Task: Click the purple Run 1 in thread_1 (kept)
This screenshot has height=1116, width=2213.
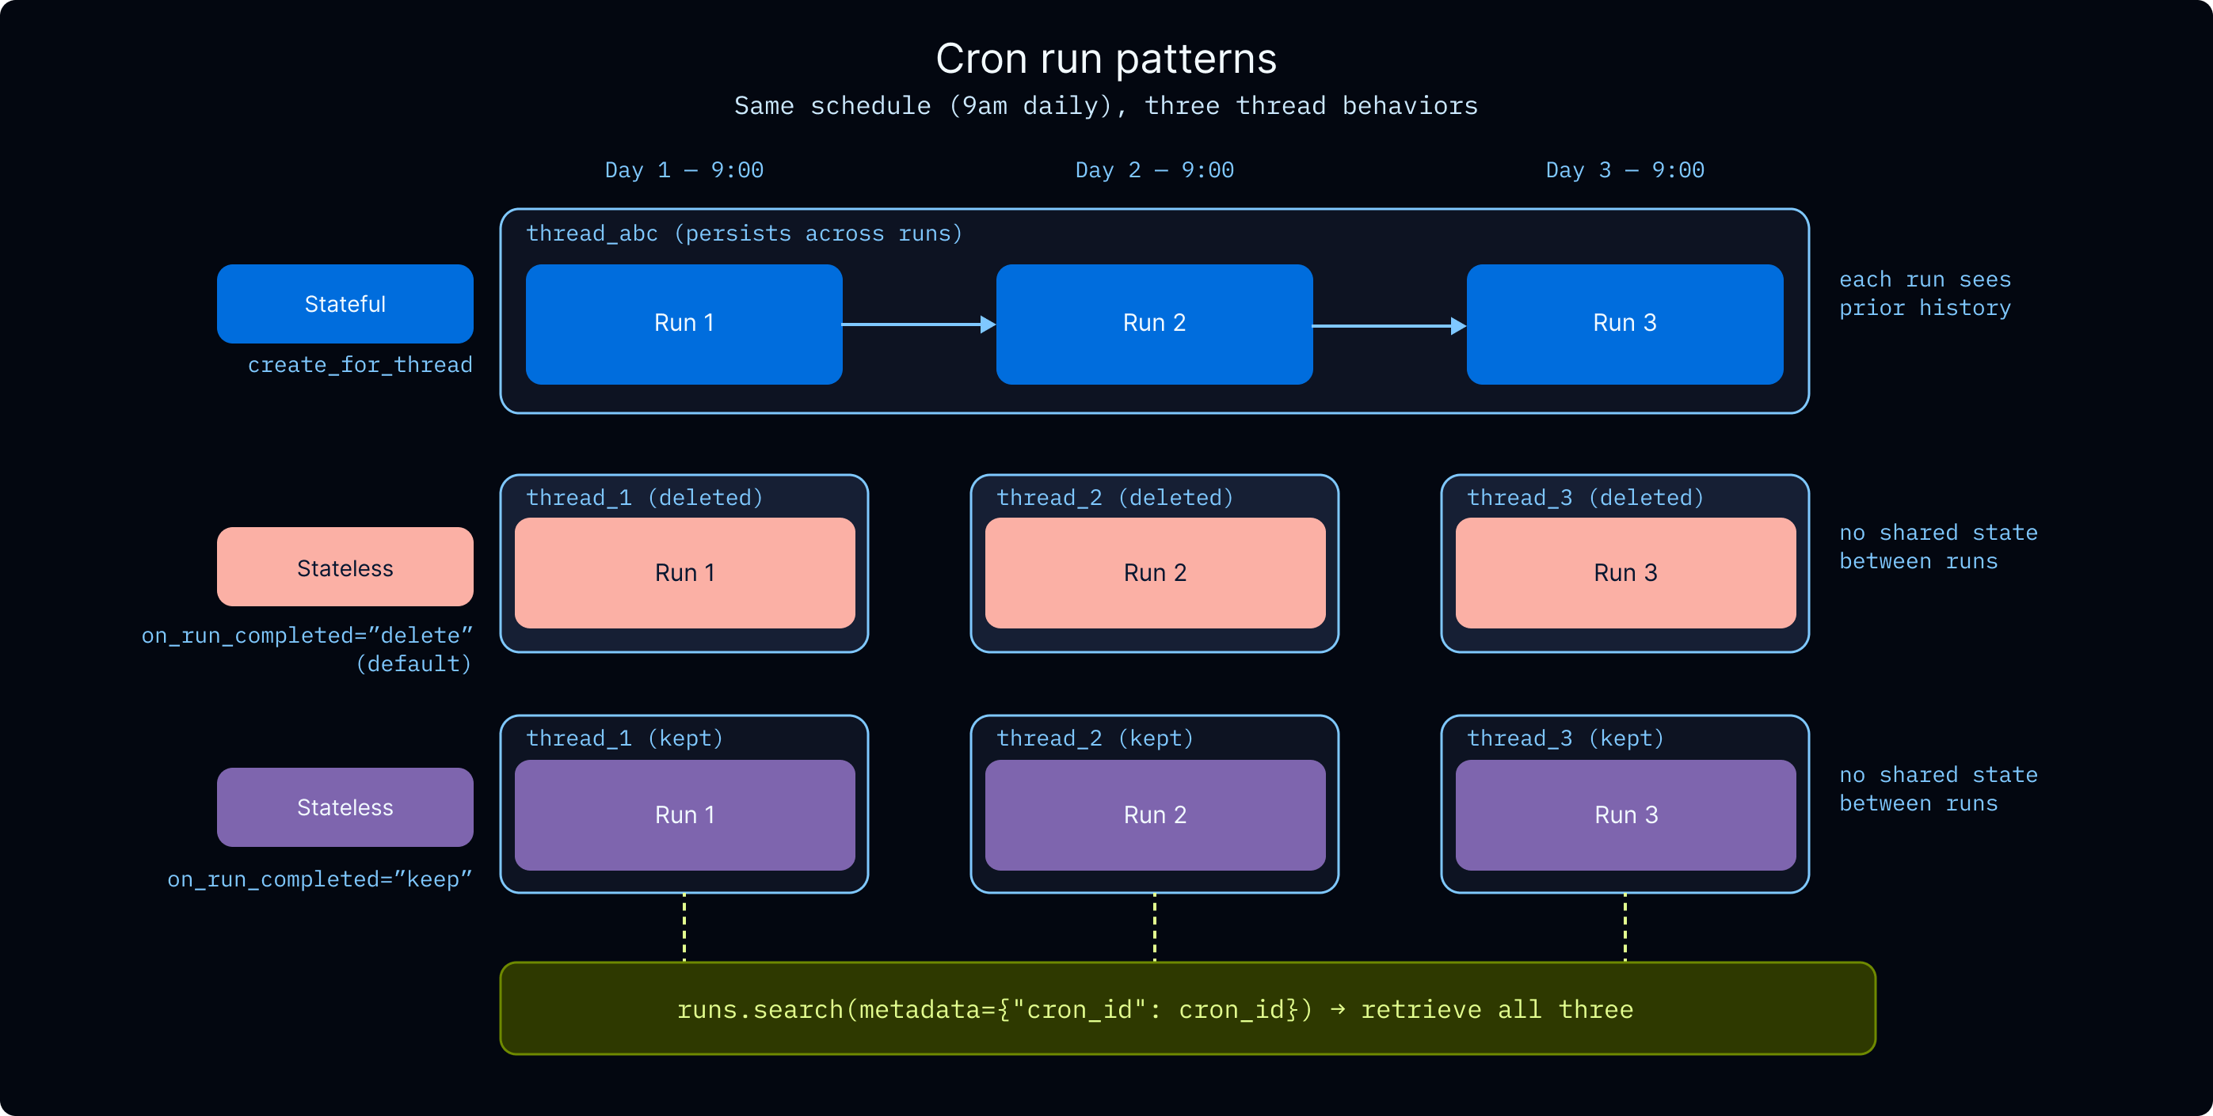Action: point(684,814)
